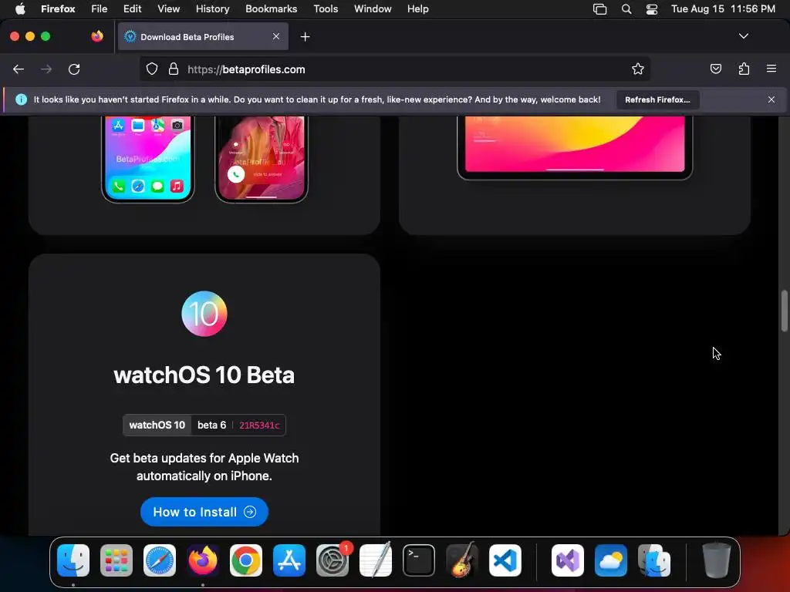This screenshot has width=790, height=592.
Task: Open the Trash in the Dock
Action: click(716, 560)
